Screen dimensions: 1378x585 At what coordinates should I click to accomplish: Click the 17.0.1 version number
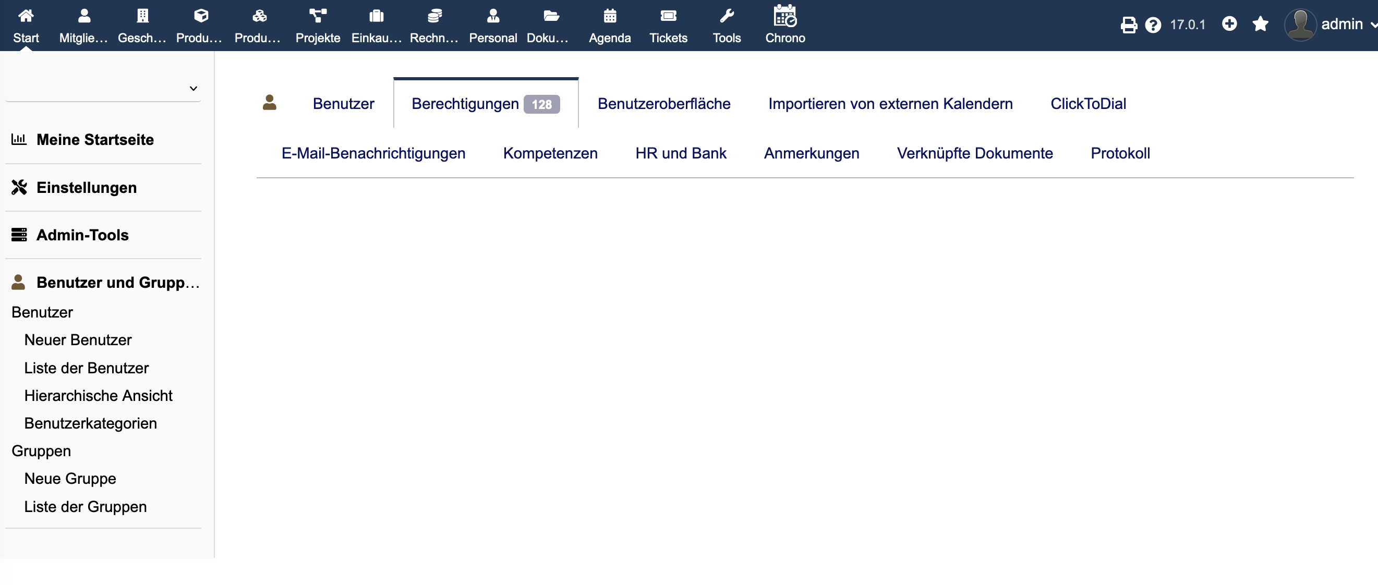[x=1188, y=25]
